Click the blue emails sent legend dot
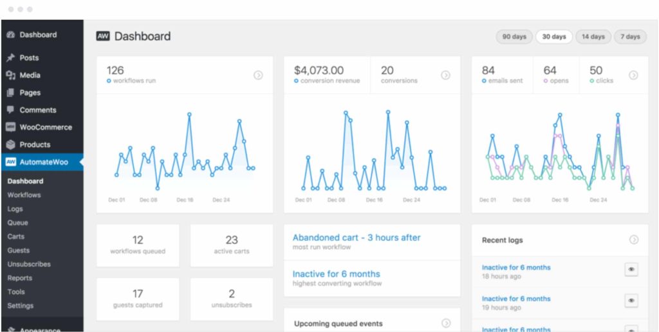This screenshot has height=332, width=659. pyautogui.click(x=484, y=81)
